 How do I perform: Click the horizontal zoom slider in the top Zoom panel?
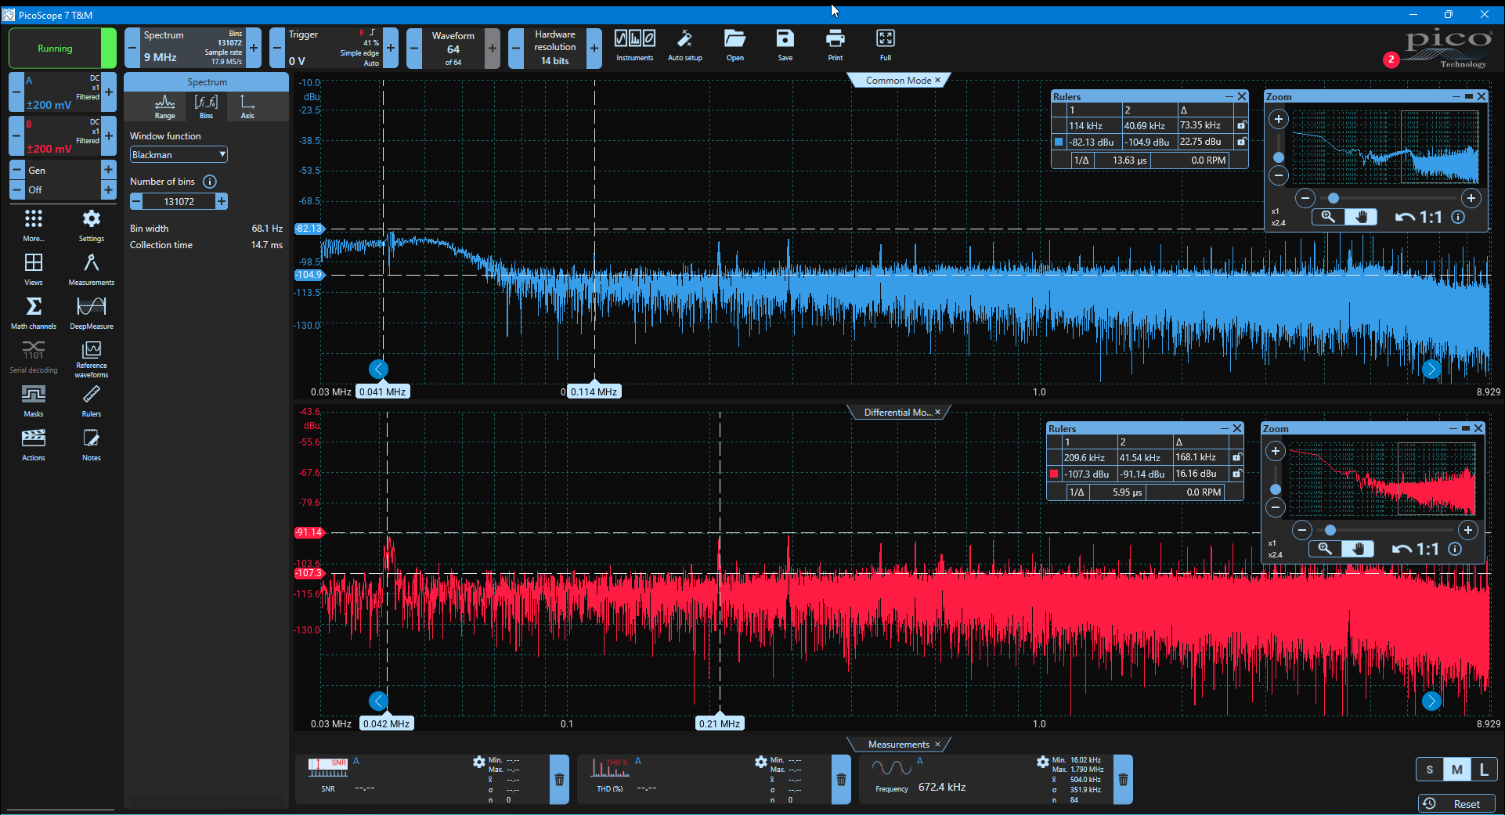(x=1388, y=198)
